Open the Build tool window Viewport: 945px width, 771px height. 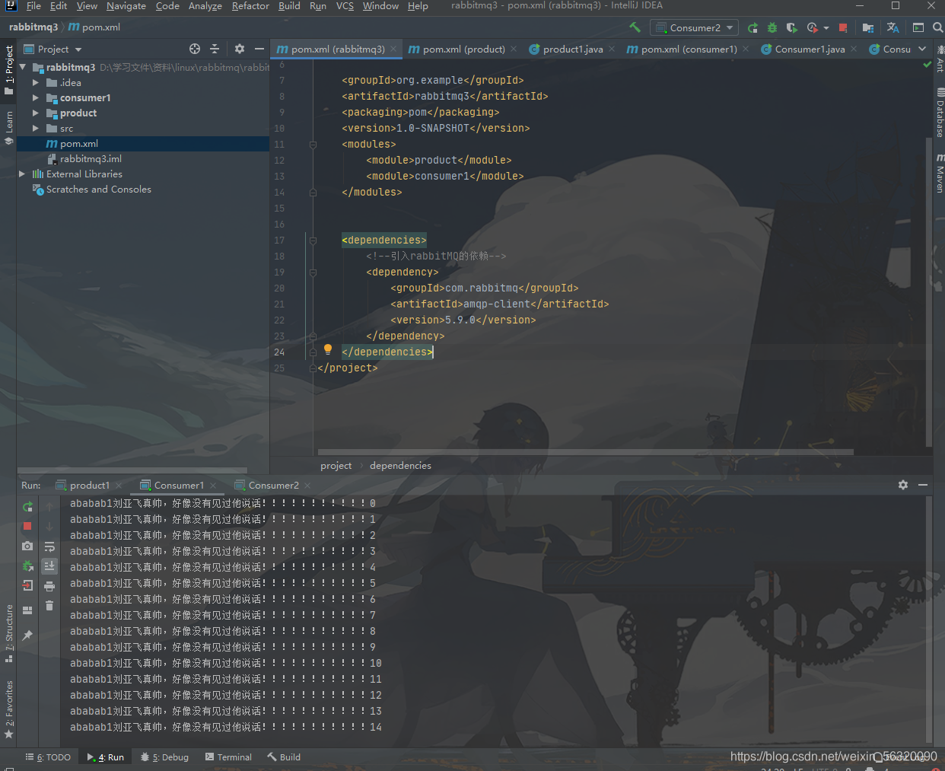coord(284,757)
